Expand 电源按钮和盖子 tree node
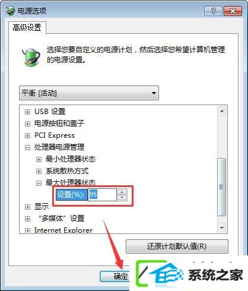Image resolution: width=248 pixels, height=291 pixels. coord(27,124)
